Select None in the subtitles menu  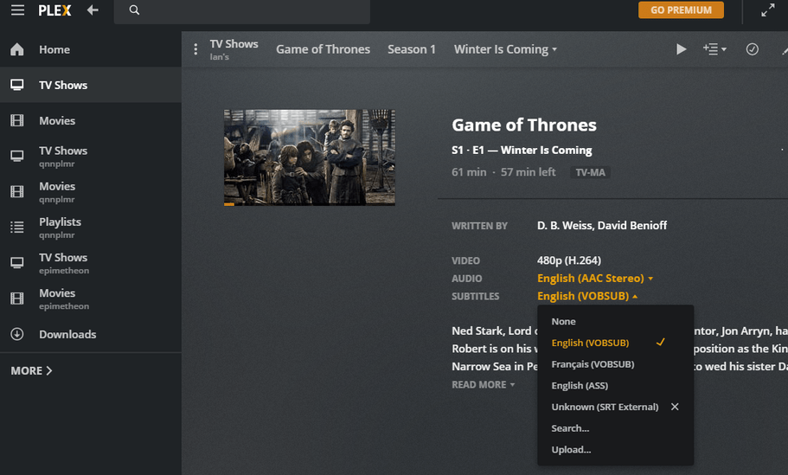click(616, 322)
